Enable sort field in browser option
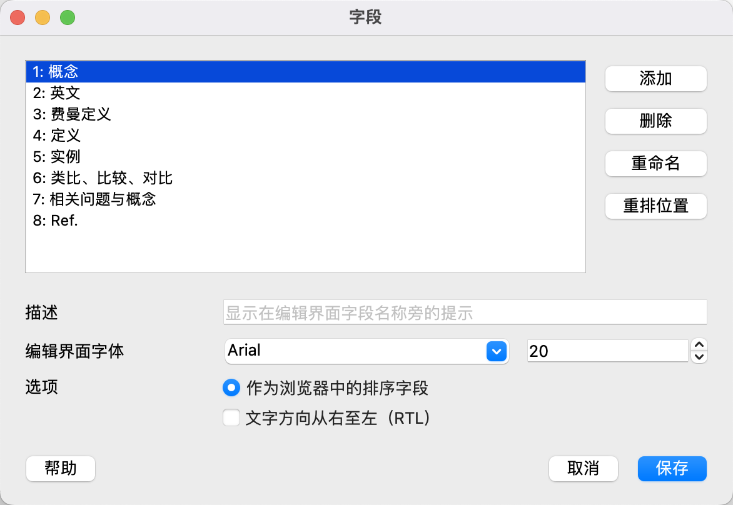733x505 pixels. click(231, 387)
